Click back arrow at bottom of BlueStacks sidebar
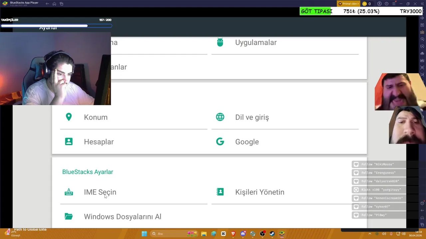The width and height of the screenshot is (426, 239). pos(422,210)
